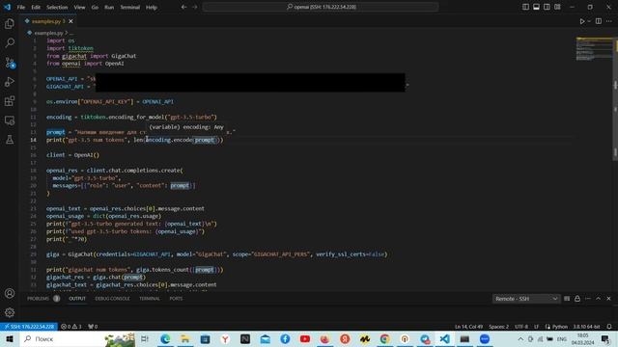The image size is (618, 347).
Task: Open the Testing flask view
Action: tap(10, 140)
